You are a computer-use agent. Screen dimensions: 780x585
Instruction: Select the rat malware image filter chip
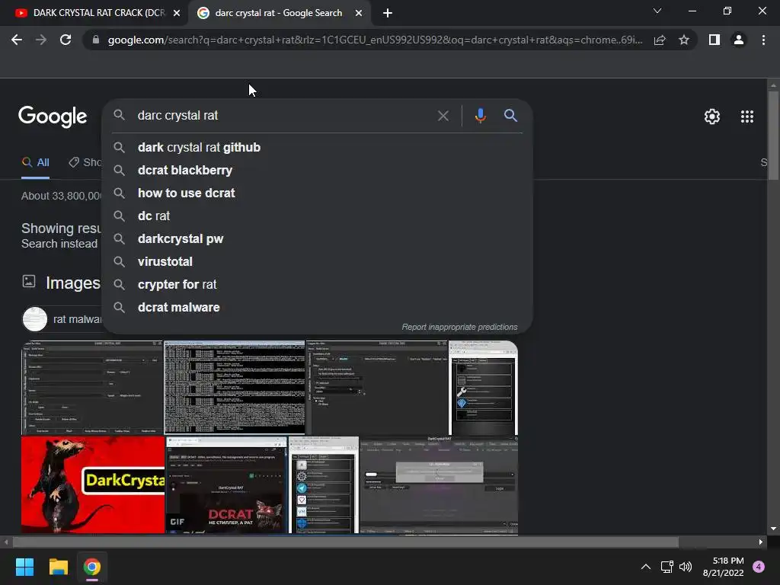62,319
